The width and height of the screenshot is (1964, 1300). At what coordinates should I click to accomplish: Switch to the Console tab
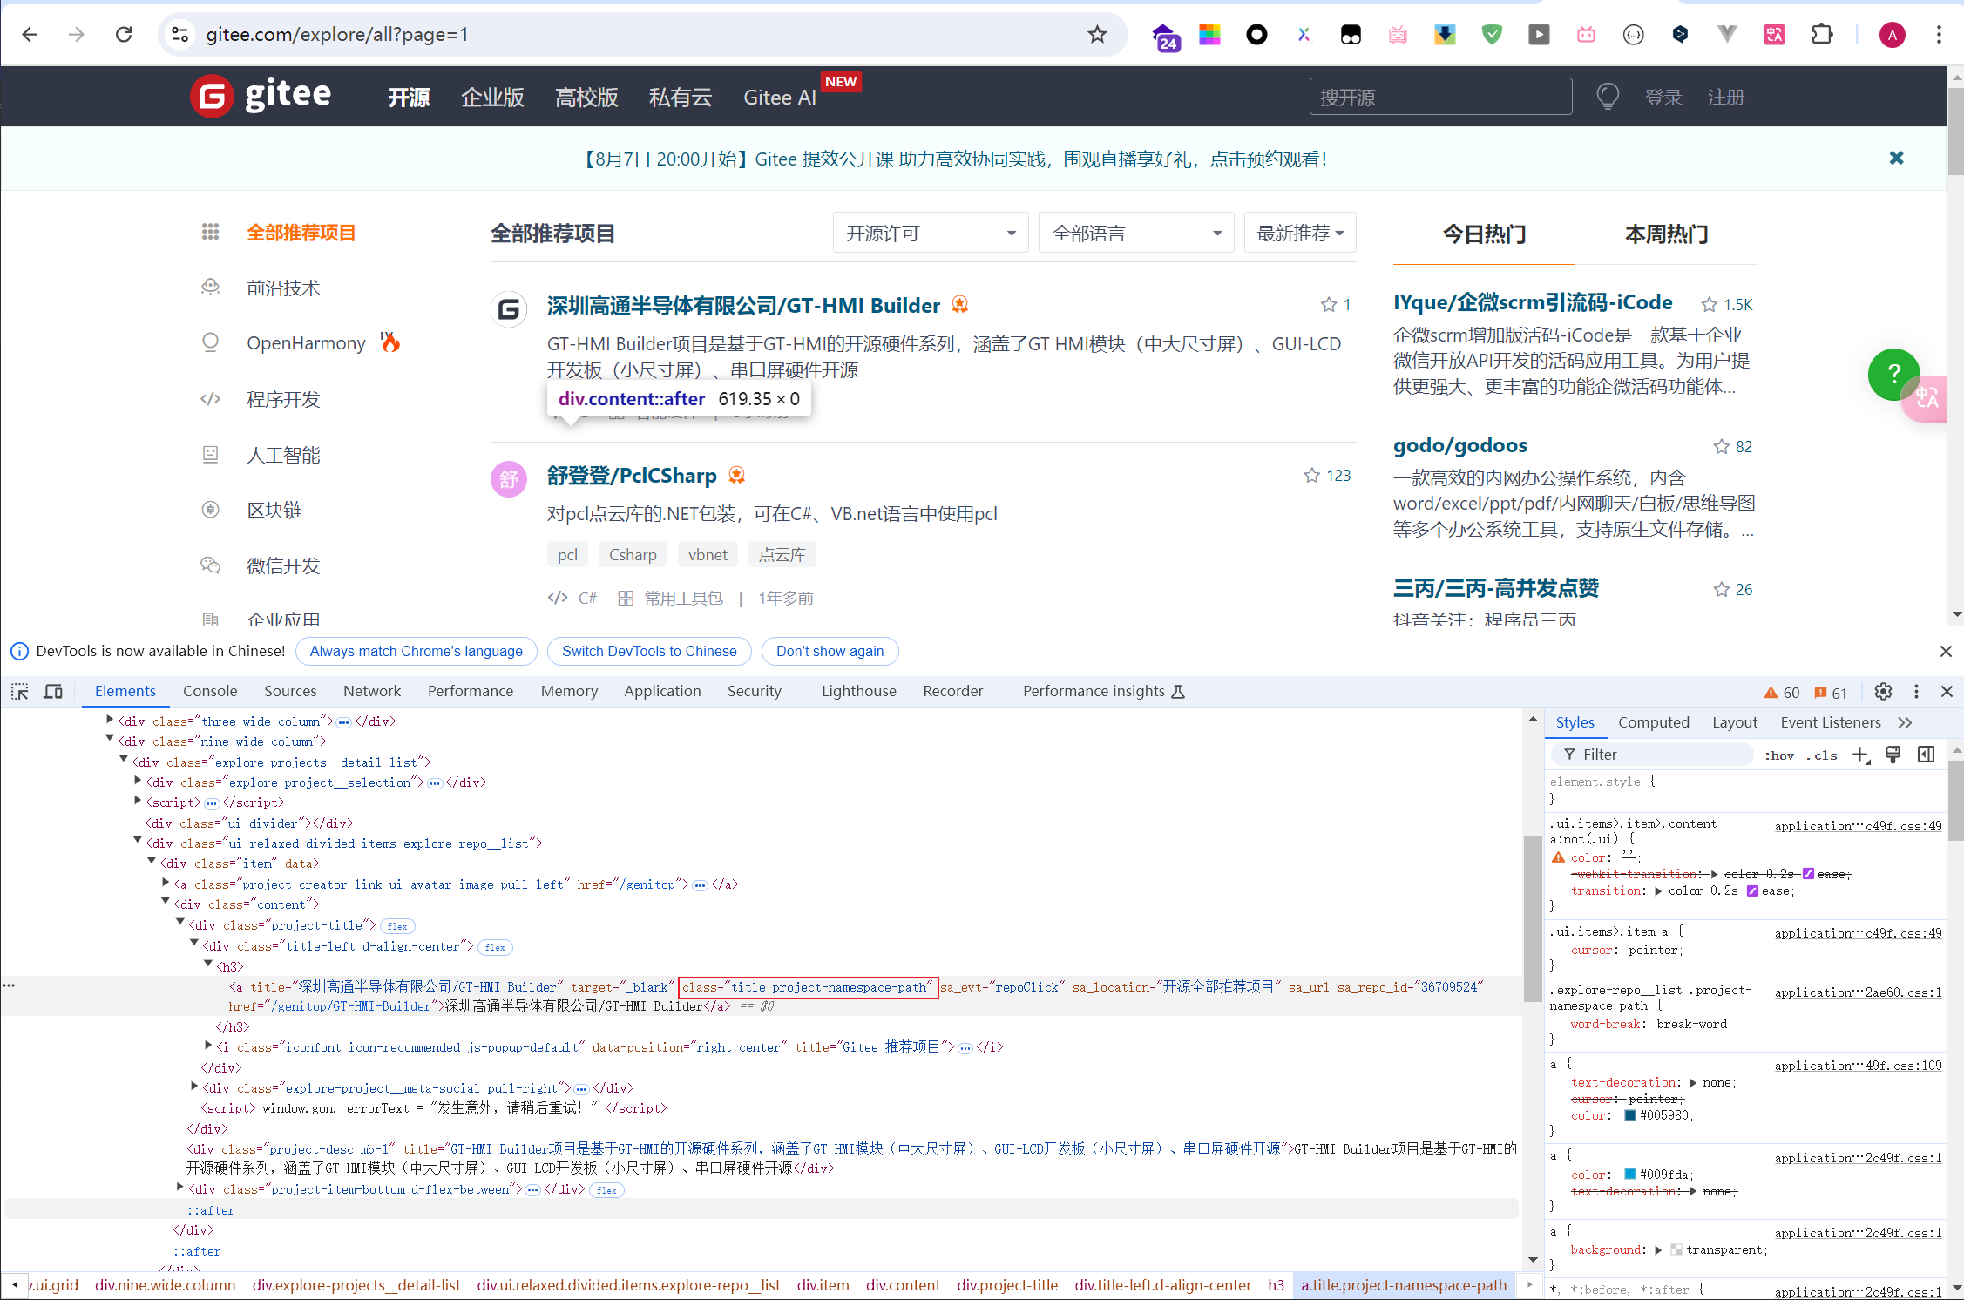pyautogui.click(x=210, y=691)
